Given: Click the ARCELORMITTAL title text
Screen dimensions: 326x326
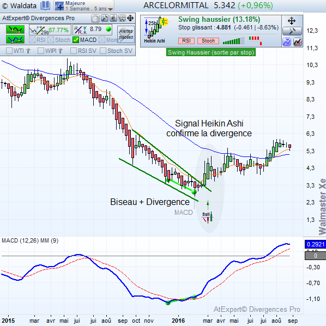Looking at the screenshot, I should tap(176, 5).
